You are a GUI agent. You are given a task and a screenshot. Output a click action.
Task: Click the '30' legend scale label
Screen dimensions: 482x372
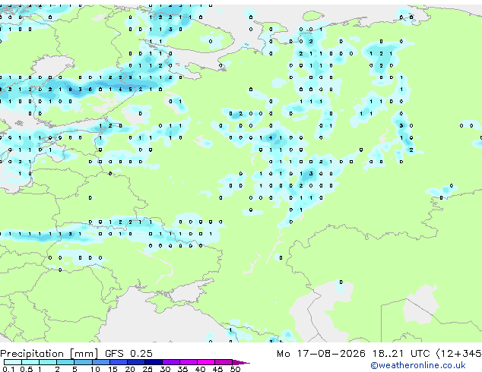click(165, 369)
